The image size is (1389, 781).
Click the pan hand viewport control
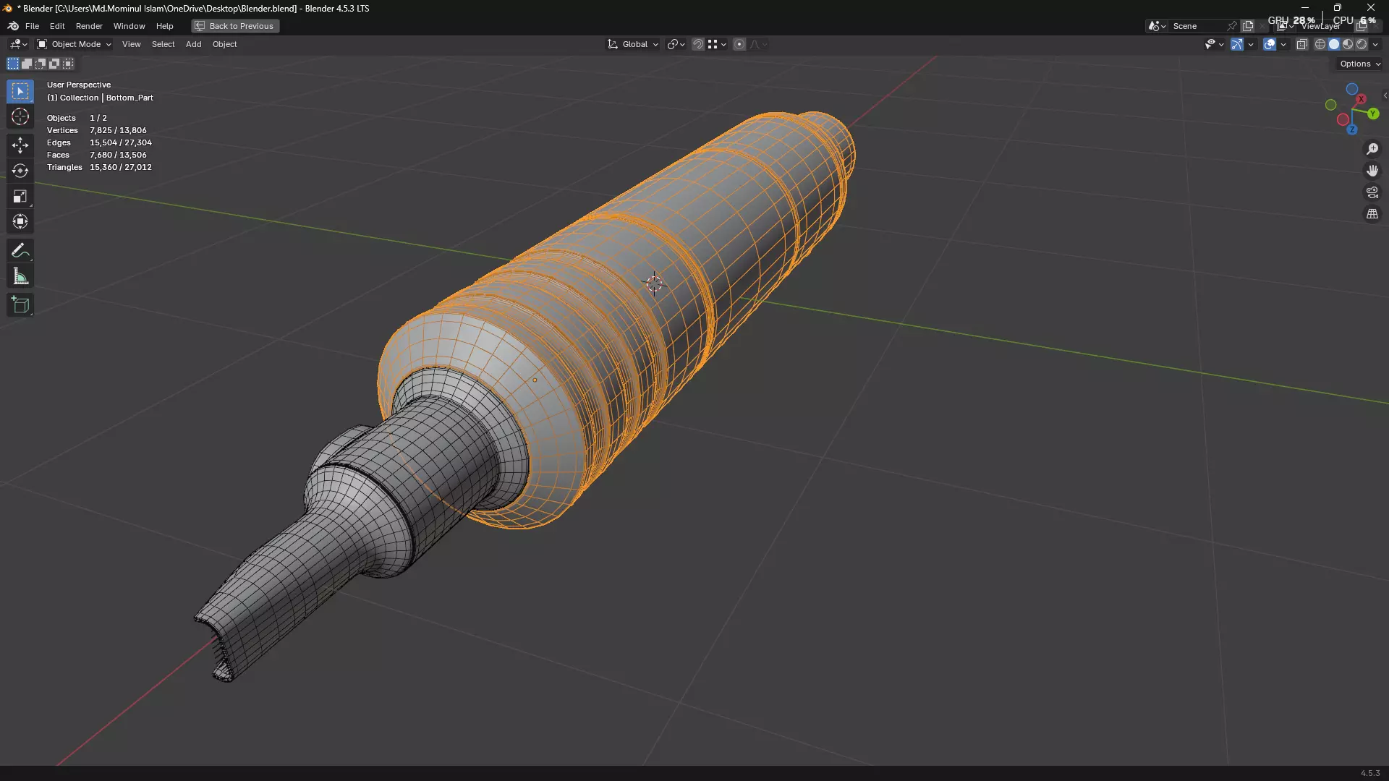pyautogui.click(x=1372, y=171)
